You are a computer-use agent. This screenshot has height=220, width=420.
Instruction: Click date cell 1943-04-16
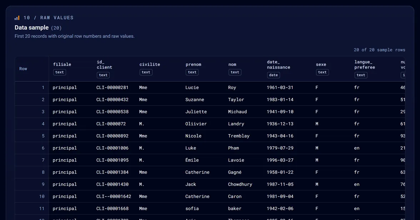tap(280, 136)
